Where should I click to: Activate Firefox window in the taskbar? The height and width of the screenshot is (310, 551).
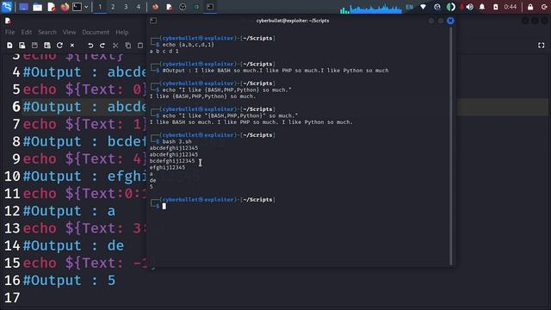pos(155,7)
